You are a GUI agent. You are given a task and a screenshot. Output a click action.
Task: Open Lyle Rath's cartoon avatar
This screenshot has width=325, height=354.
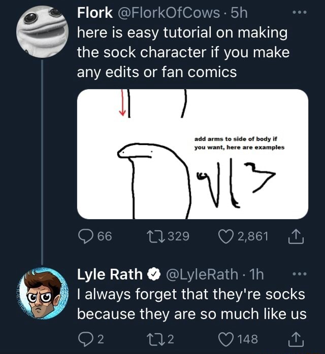[42, 293]
